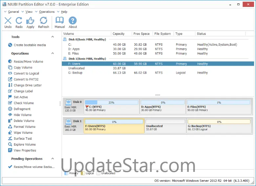This screenshot has width=256, height=186.
Task: Click the Free Space column header
Action: point(142,34)
